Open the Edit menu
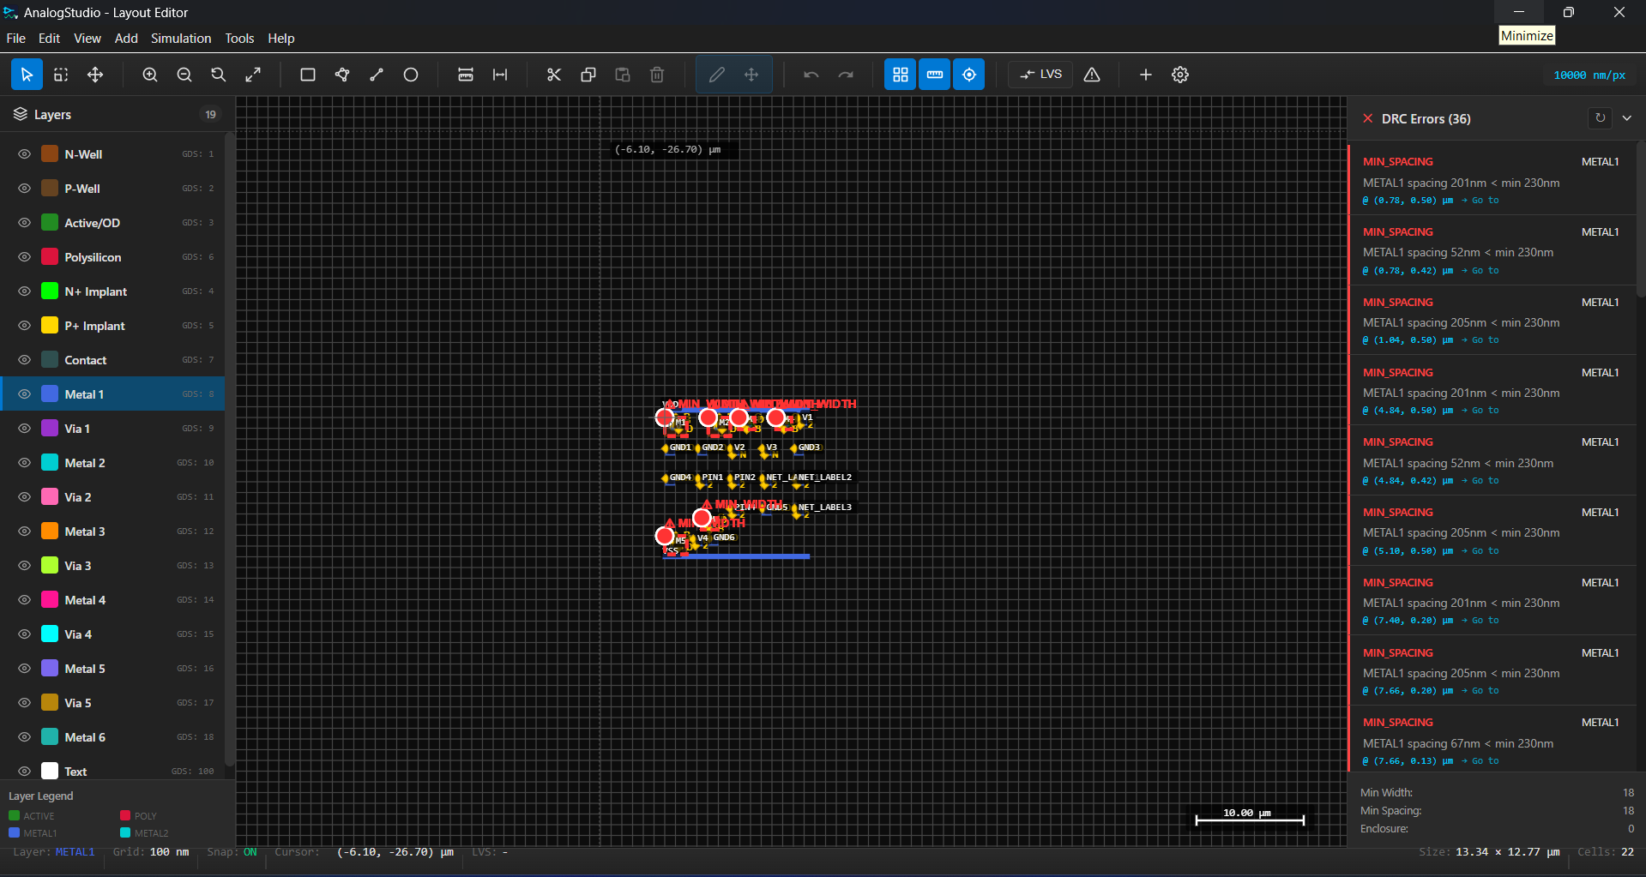 point(49,39)
